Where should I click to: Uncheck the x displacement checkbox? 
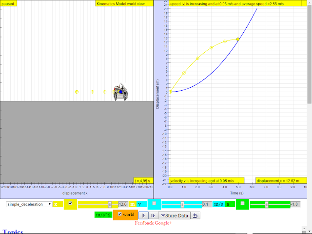click(70, 203)
